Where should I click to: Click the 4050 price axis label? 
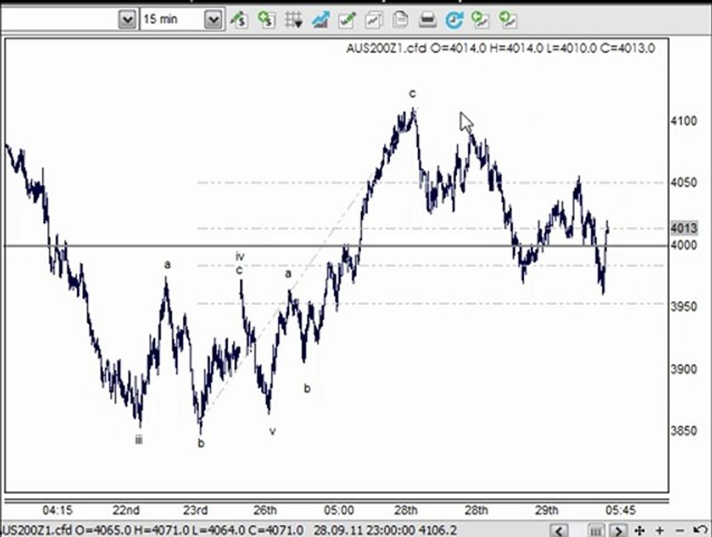tap(684, 183)
